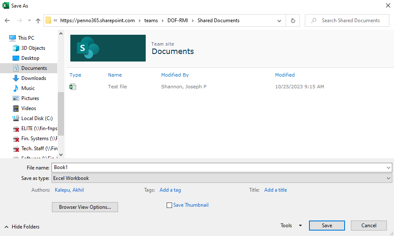Click the Forward navigation arrow
This screenshot has height=236, width=394.
(19, 21)
